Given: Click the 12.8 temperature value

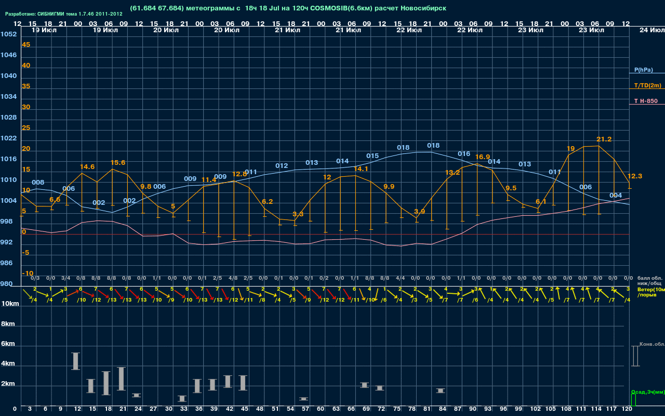Looking at the screenshot, I should coord(240,174).
